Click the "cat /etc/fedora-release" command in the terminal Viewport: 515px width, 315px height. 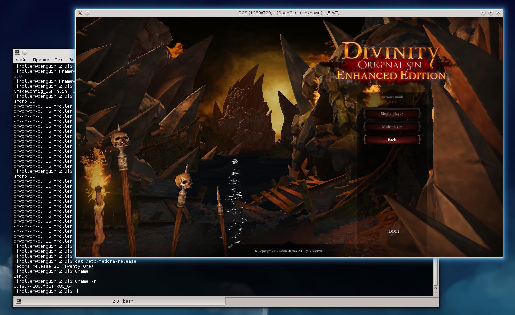coord(106,261)
